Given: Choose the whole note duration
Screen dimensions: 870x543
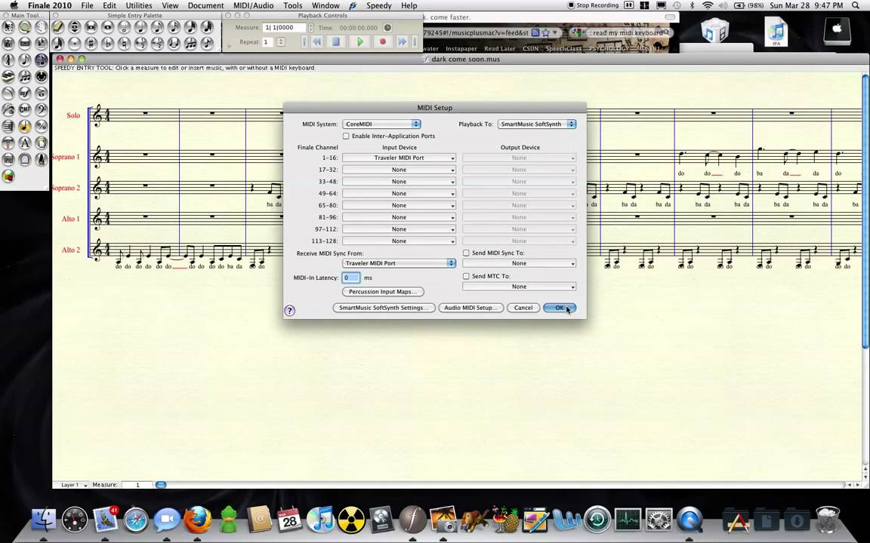Looking at the screenshot, I should coord(108,26).
